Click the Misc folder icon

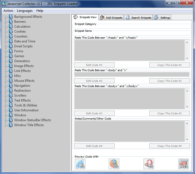tap(11, 76)
